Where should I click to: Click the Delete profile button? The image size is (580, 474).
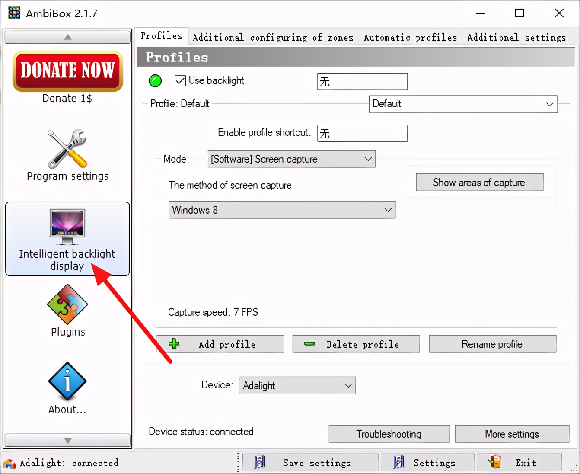point(356,344)
